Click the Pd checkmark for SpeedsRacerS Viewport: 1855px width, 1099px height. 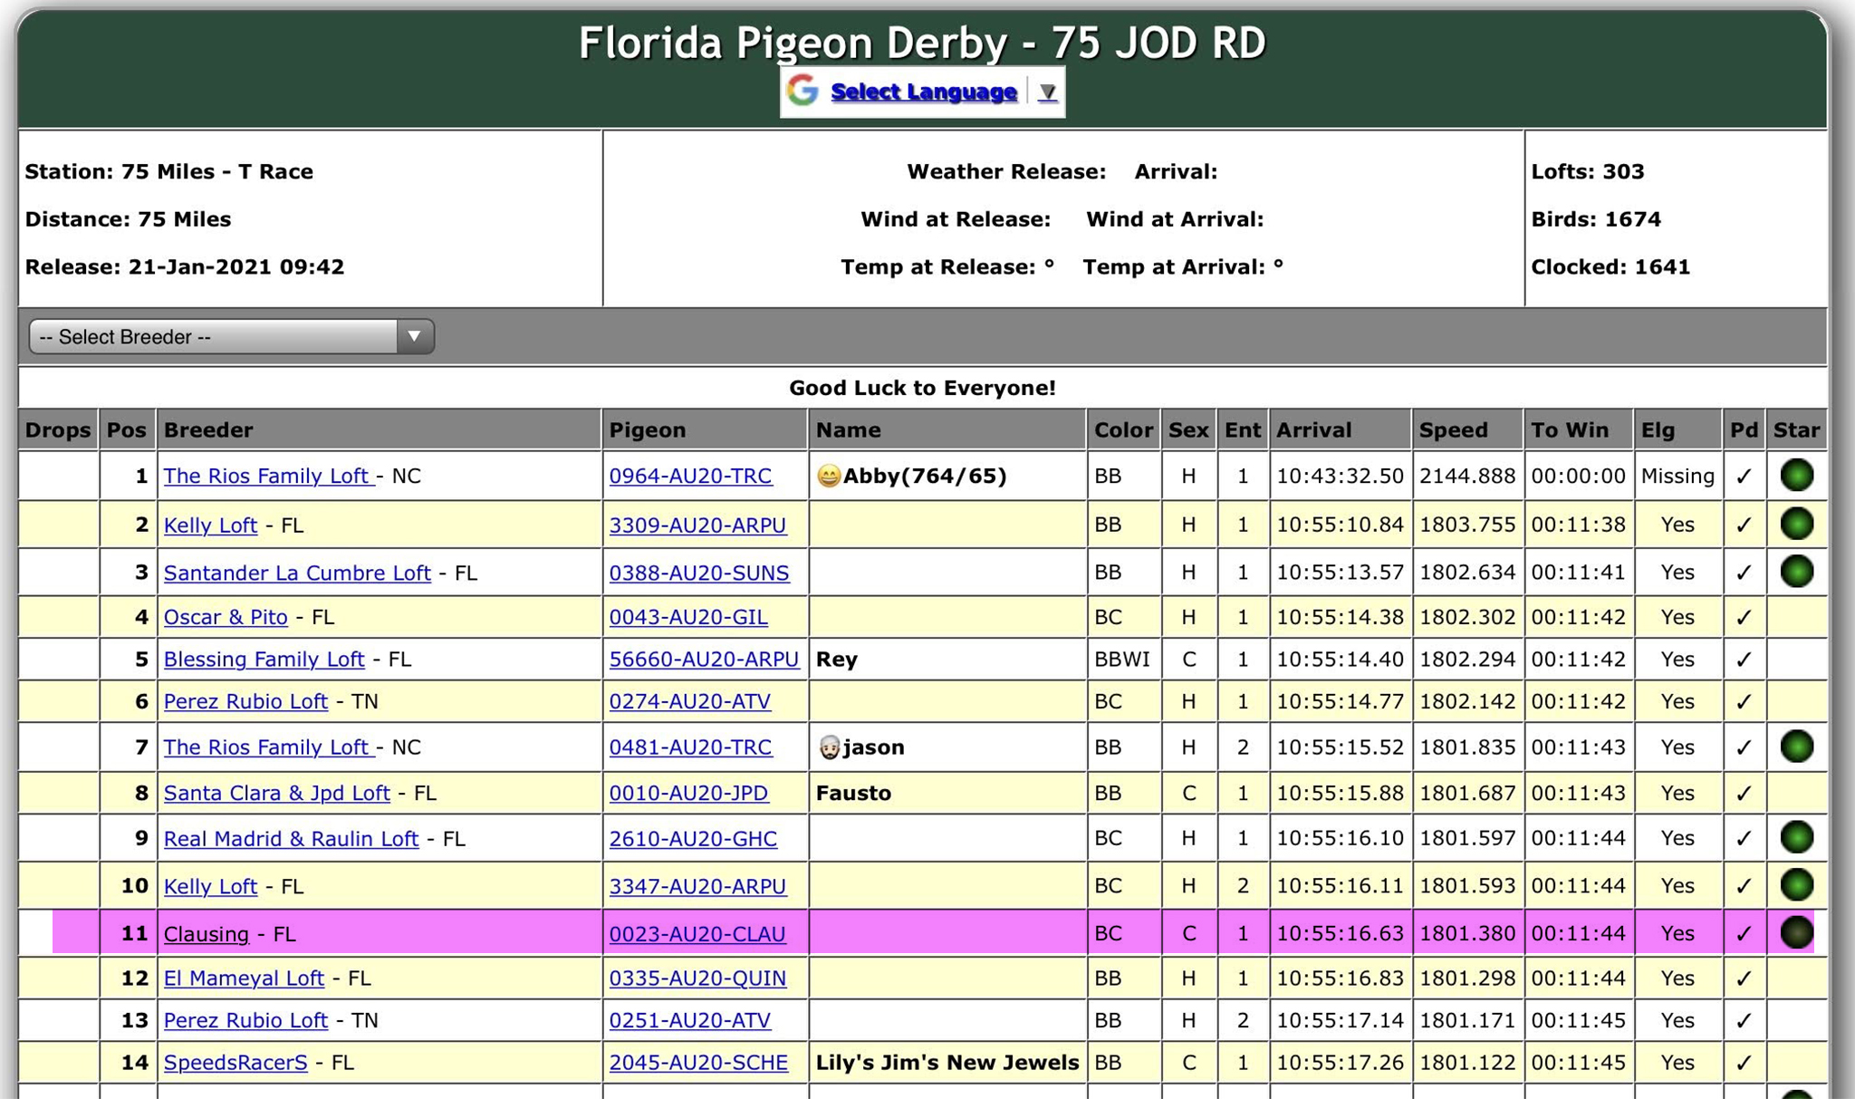coord(1744,1063)
